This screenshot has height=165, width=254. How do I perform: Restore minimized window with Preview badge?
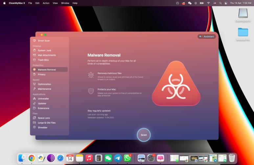tap(194, 158)
